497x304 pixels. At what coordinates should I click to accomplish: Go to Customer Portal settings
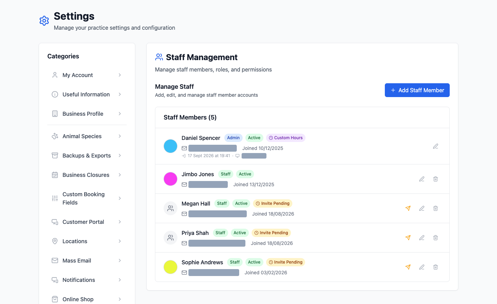(x=87, y=222)
